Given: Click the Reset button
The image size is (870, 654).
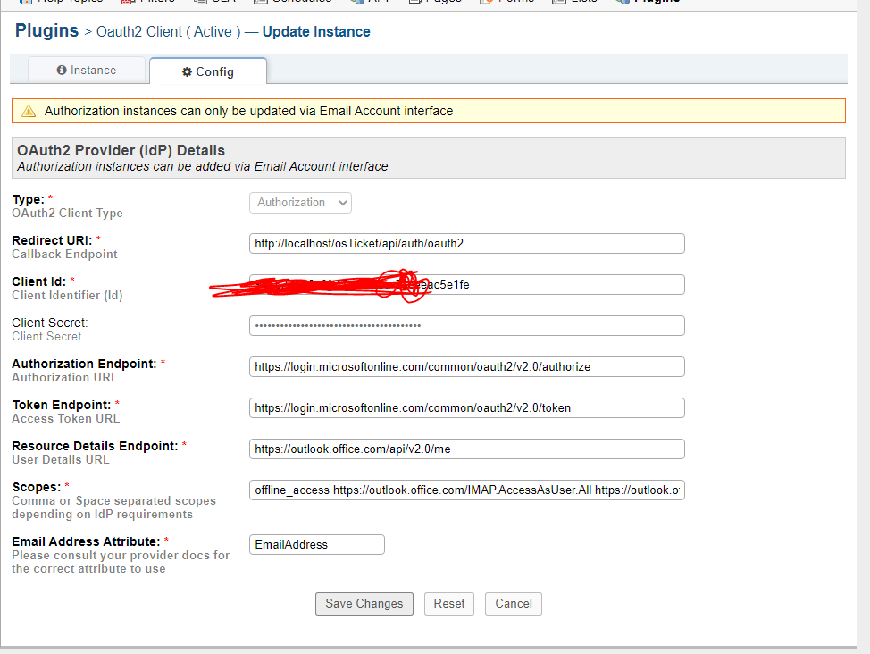Looking at the screenshot, I should coord(448,604).
